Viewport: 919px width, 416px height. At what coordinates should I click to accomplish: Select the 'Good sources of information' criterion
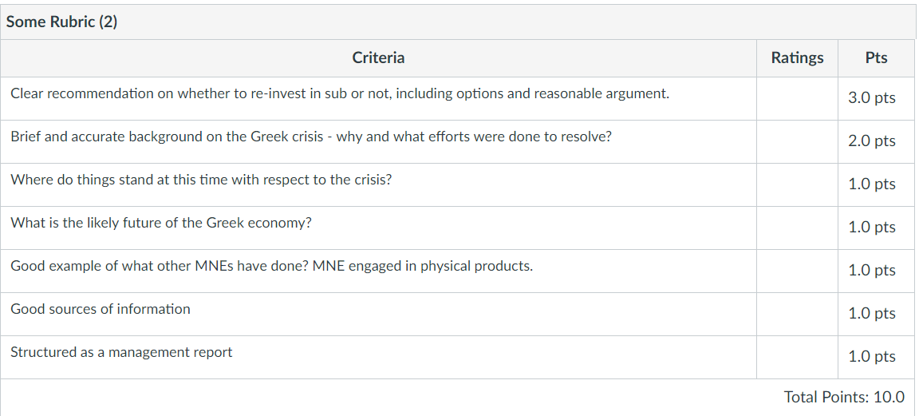point(101,309)
